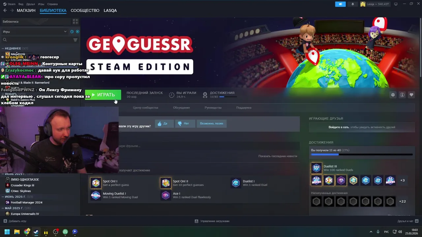Open the grid collections view icon
The image size is (422, 237).
[x=75, y=21]
